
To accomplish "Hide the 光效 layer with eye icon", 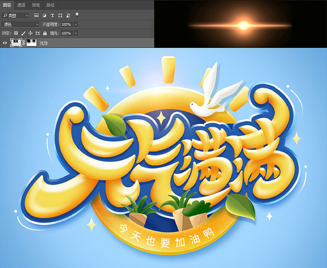I will (x=5, y=43).
